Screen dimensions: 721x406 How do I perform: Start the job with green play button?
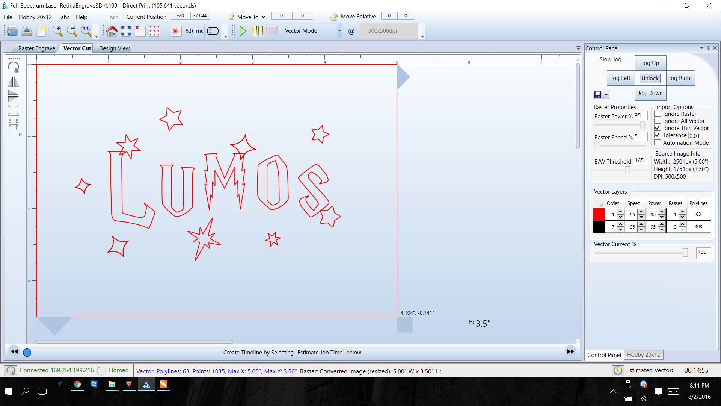243,31
